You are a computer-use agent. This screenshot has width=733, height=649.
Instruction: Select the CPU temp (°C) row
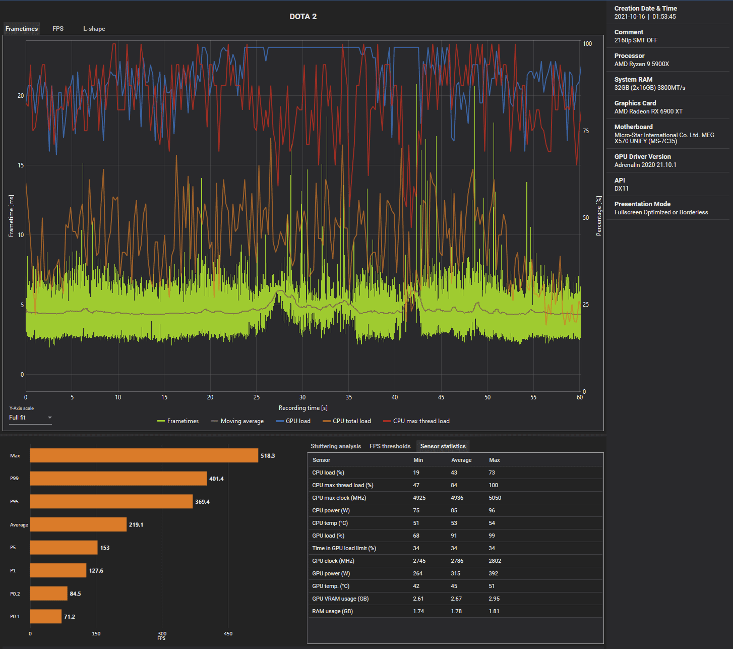coord(455,523)
